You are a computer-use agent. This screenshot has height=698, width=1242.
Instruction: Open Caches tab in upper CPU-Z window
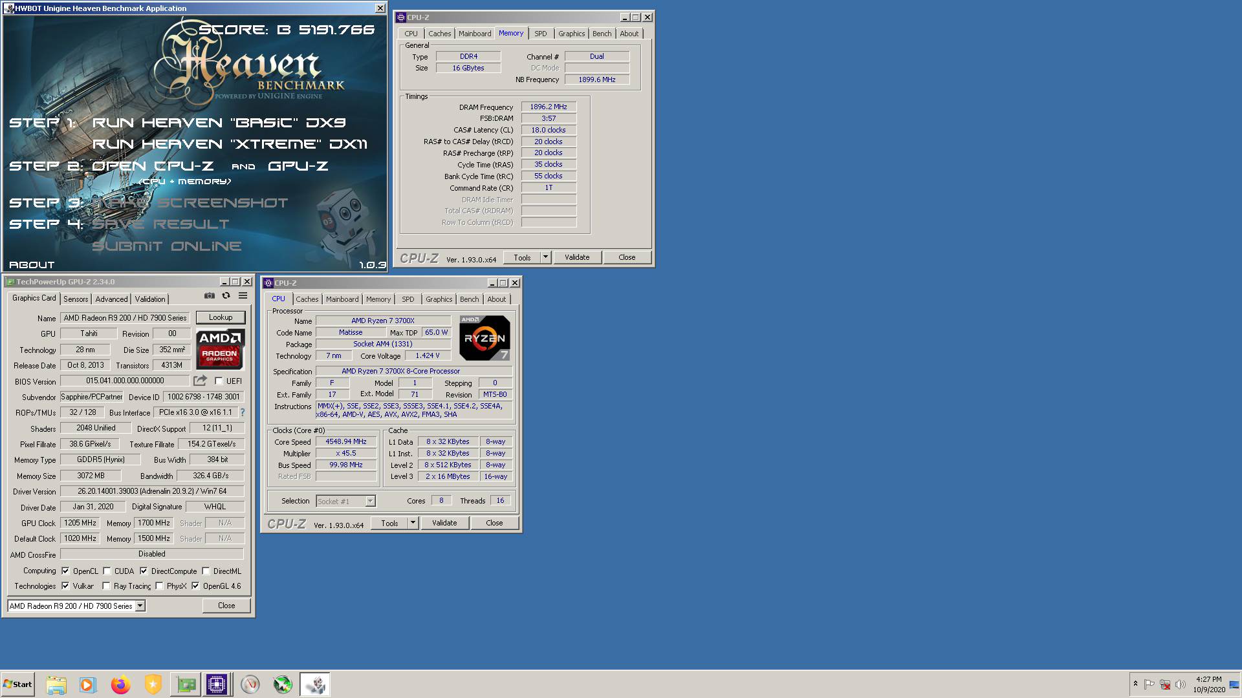point(439,34)
